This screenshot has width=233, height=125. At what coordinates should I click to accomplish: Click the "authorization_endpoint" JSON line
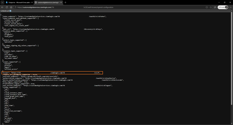(x=59, y=78)
